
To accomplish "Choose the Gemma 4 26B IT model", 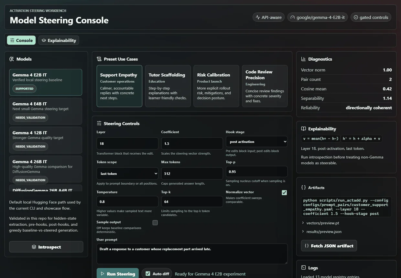I will click(x=46, y=169).
